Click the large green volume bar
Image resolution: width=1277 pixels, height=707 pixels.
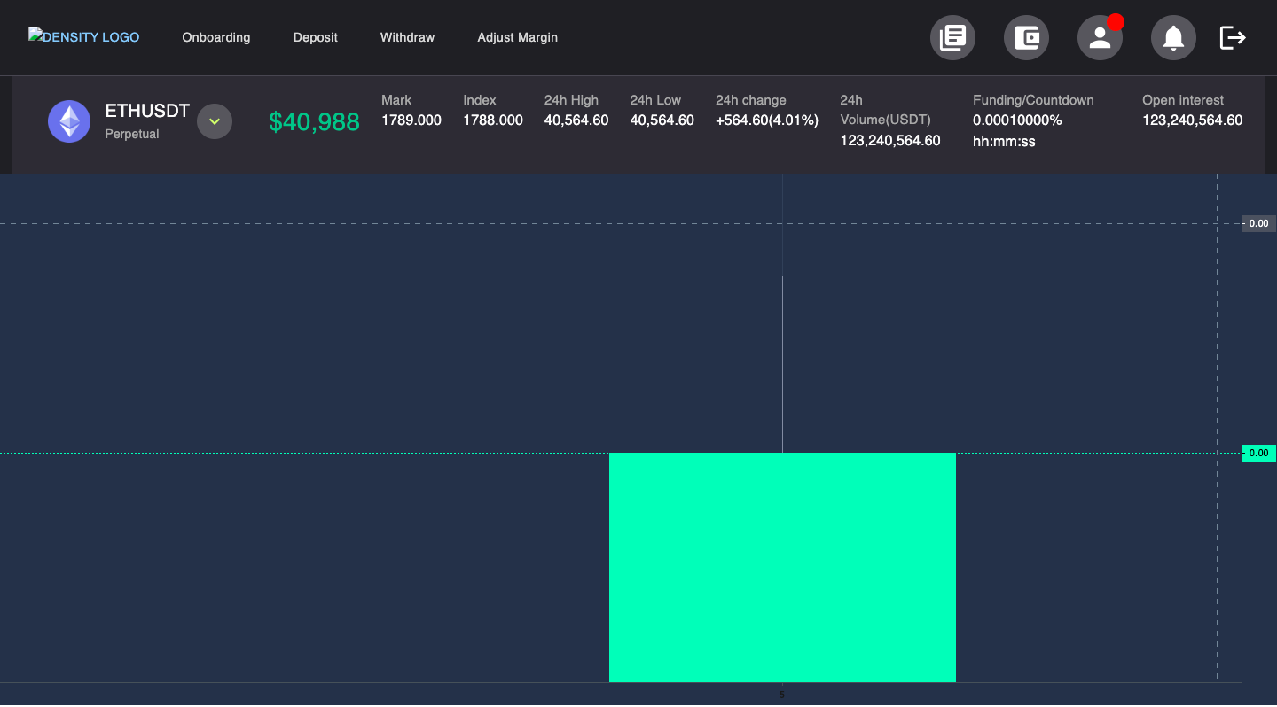[782, 567]
